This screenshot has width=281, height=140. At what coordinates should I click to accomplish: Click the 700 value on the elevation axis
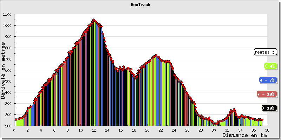8,59
